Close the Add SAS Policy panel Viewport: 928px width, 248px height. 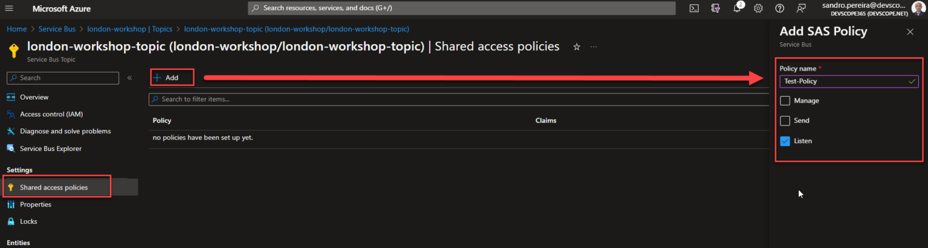(x=910, y=32)
